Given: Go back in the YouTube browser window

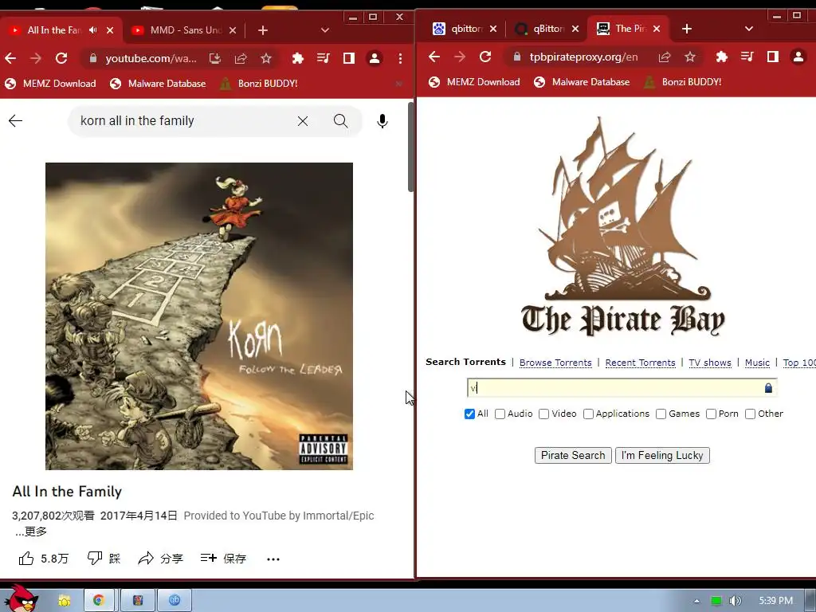Looking at the screenshot, I should 10,58.
